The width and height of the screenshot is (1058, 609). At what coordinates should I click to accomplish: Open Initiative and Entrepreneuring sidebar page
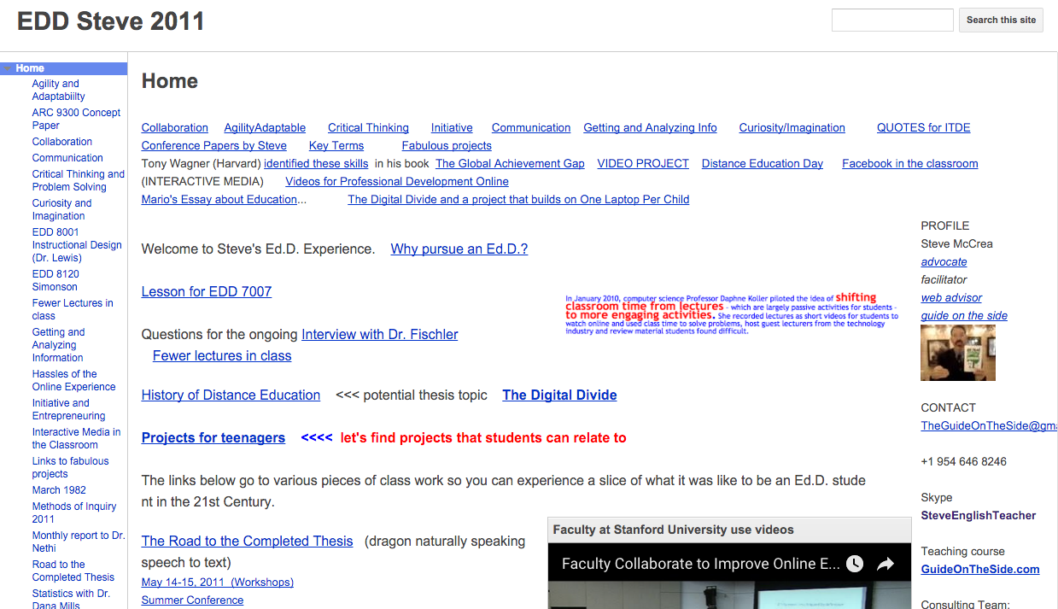click(x=68, y=409)
